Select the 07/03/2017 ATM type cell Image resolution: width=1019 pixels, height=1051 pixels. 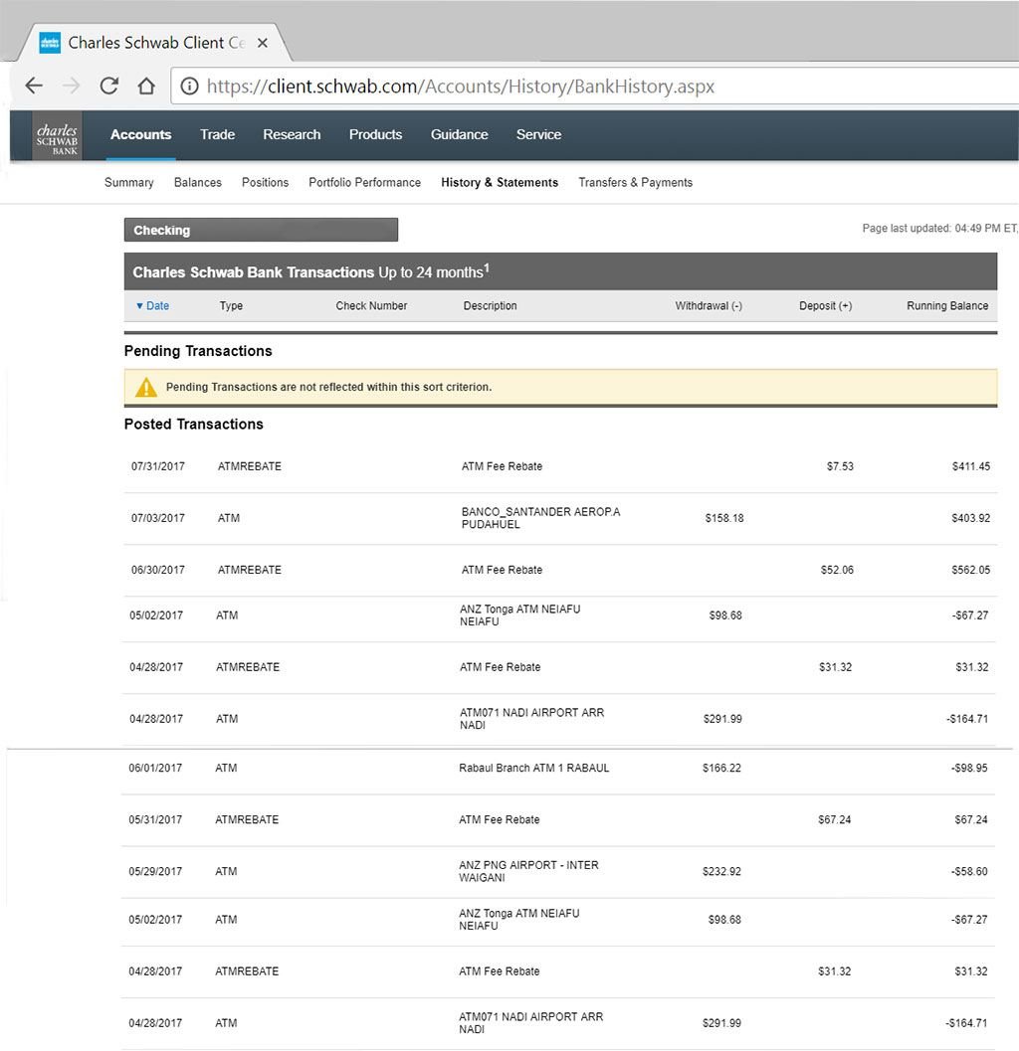point(229,518)
